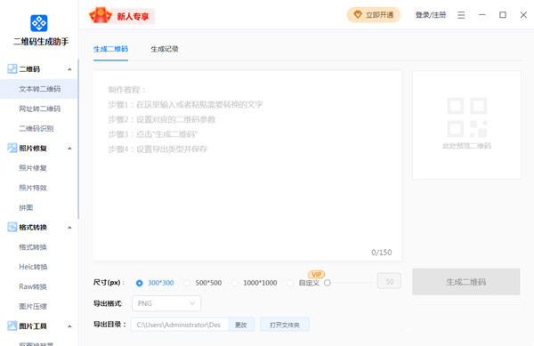
Task: Click the red envelope 新人专享 banner
Action: point(121,16)
